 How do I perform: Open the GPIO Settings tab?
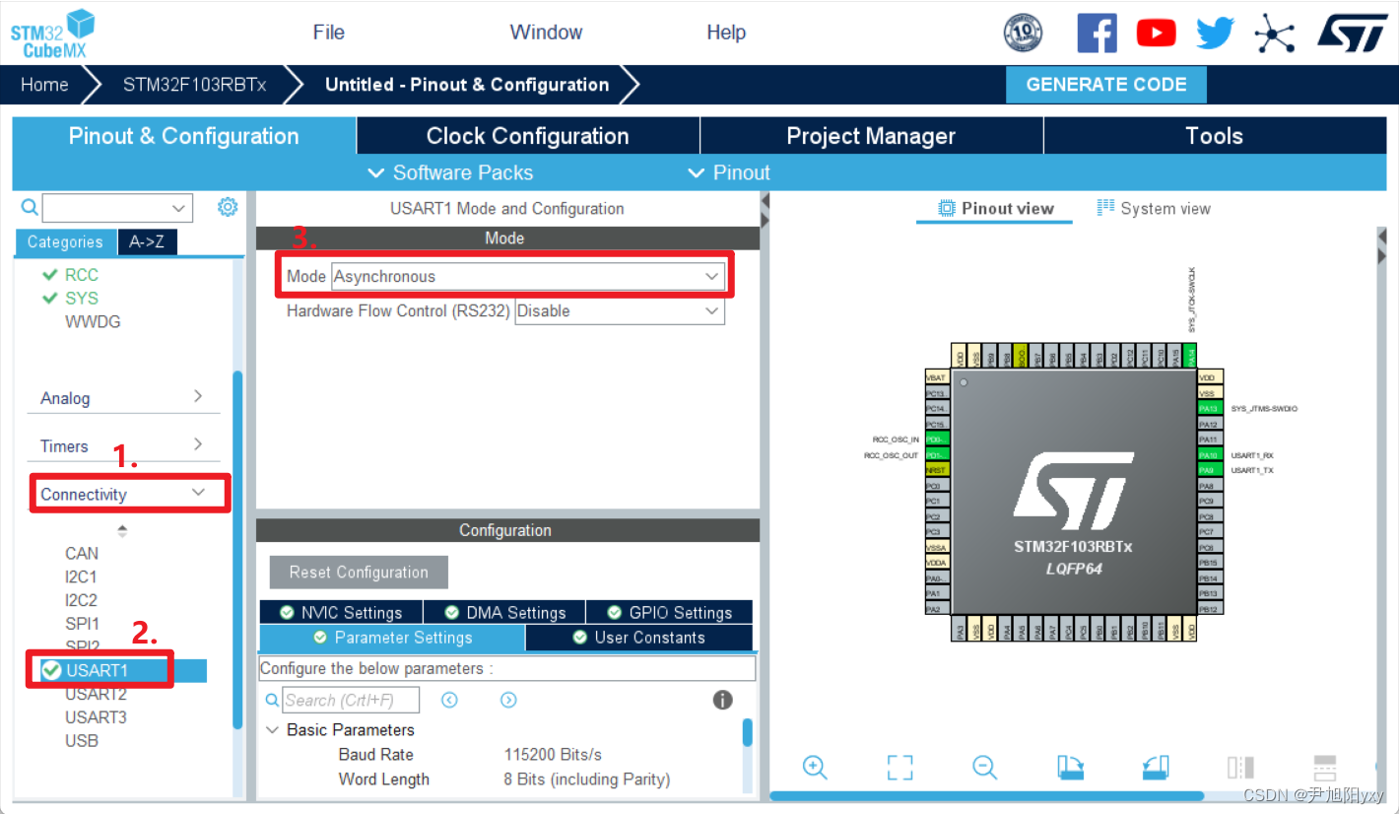point(669,612)
